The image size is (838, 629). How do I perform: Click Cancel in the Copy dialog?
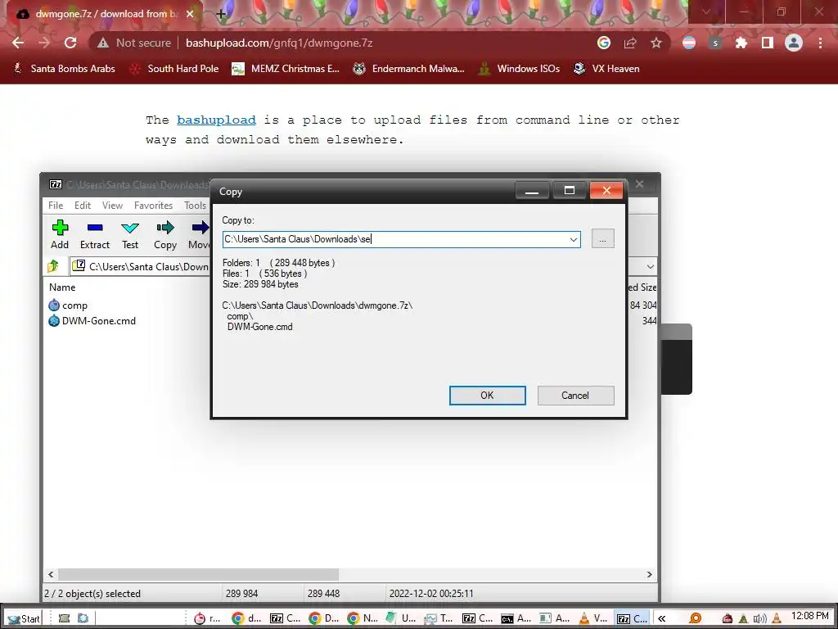click(x=575, y=396)
